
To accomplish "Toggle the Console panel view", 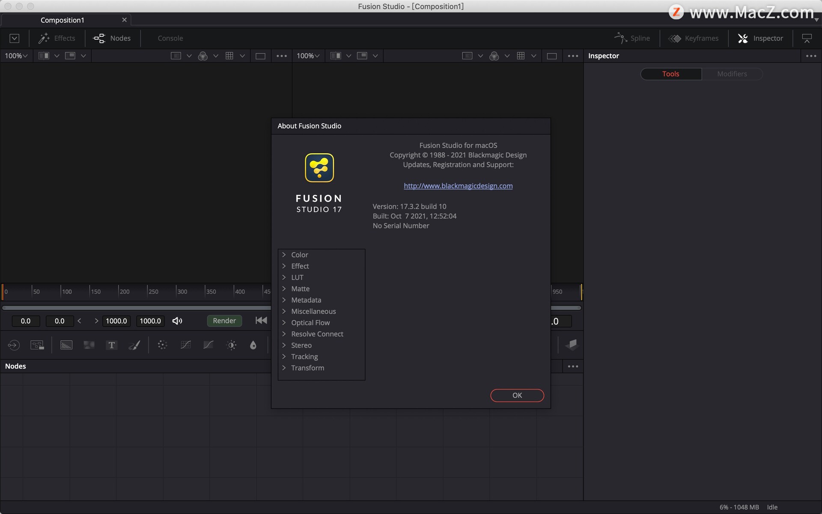I will (170, 37).
